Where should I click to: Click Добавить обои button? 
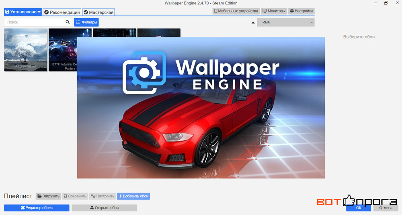click(133, 196)
